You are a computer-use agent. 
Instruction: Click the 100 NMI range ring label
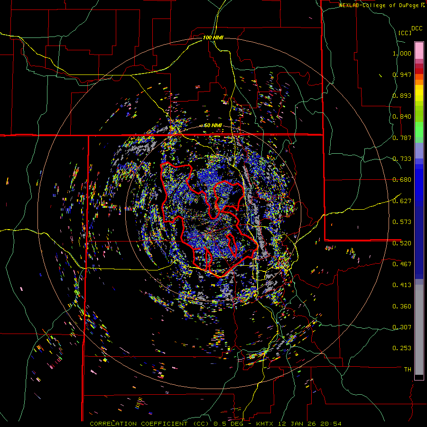coord(213,37)
